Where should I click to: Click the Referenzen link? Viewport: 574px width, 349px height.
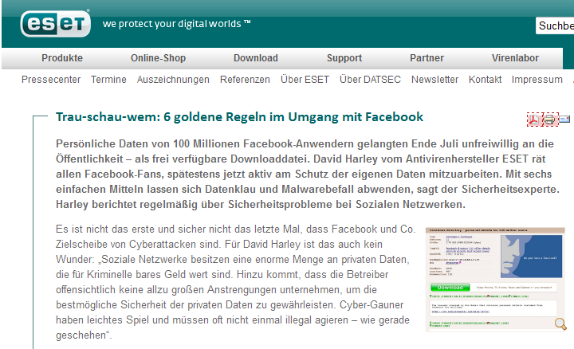pos(245,80)
